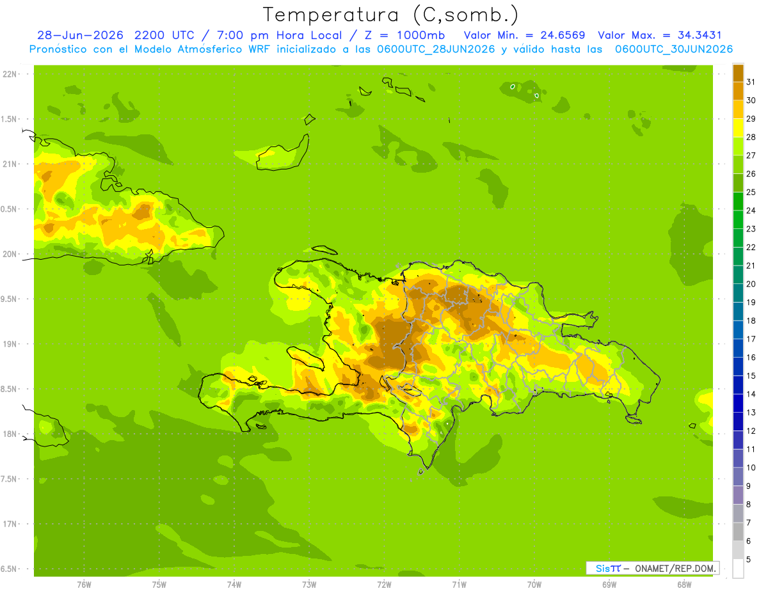This screenshot has height=593, width=768.
Task: Click legend value "10"
Action: [751, 468]
